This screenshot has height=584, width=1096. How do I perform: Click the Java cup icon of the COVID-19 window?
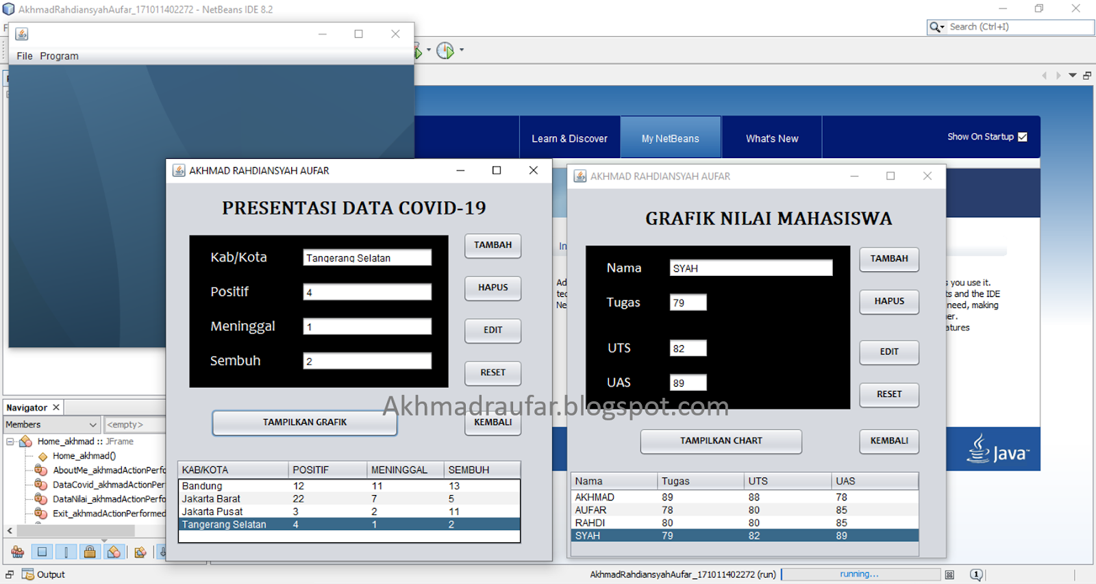pos(179,170)
